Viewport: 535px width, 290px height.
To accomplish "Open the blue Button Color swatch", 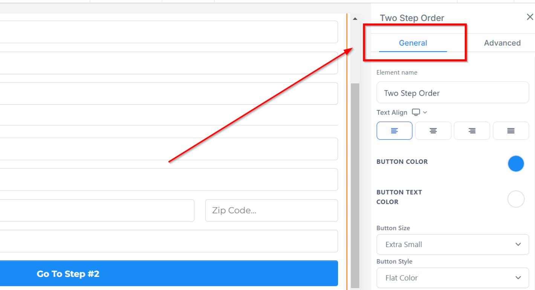I will 516,164.
